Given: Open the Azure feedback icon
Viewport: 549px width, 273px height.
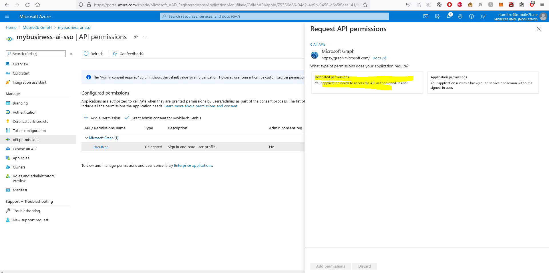Looking at the screenshot, I should tap(483, 16).
